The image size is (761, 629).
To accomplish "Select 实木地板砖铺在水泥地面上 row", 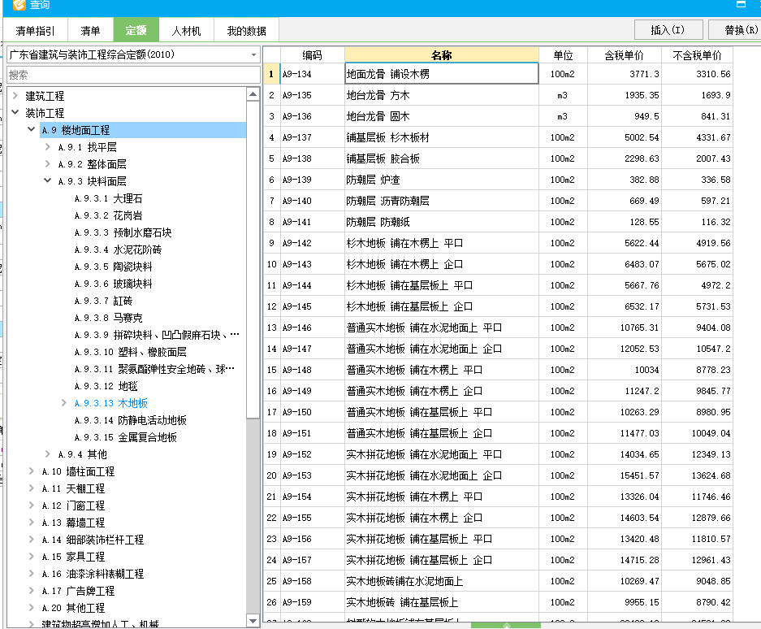I will click(x=498, y=581).
